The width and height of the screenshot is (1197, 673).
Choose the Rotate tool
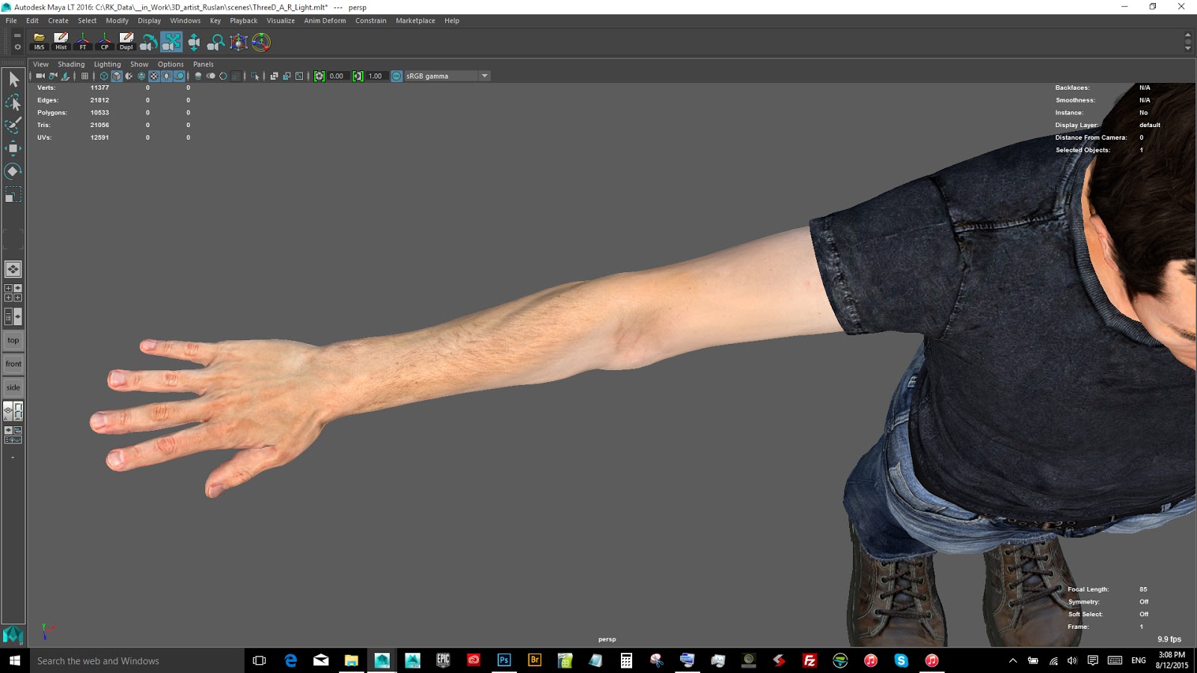13,171
